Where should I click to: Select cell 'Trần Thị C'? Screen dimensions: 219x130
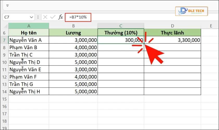[29, 55]
